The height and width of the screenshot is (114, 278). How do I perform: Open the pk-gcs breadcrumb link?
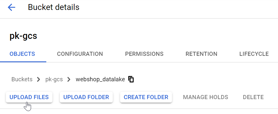tap(54, 79)
